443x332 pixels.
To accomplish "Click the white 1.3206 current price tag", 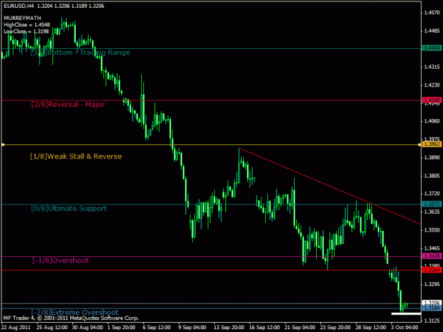I will 432,303.
